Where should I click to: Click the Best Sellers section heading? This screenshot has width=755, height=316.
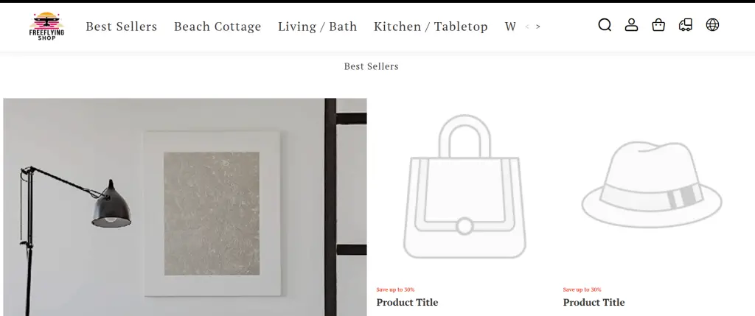pyautogui.click(x=372, y=66)
